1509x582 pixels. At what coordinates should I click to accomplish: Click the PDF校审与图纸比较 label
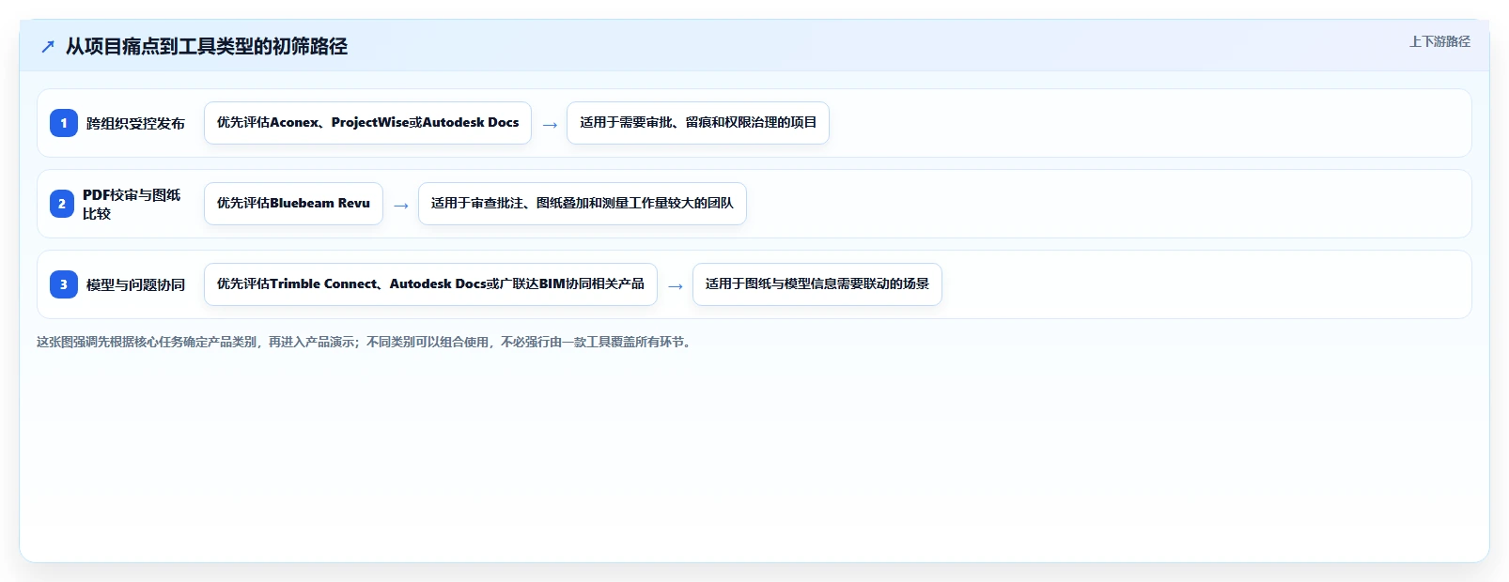(132, 204)
